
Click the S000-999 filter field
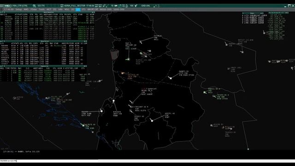tap(119, 9)
